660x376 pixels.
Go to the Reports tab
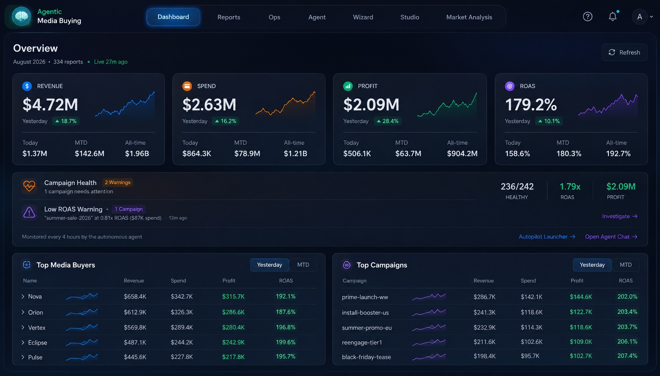coord(229,17)
